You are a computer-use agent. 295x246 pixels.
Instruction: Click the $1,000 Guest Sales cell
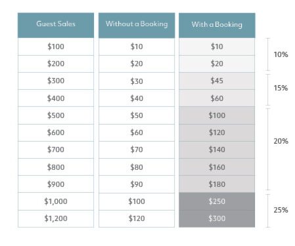tap(56, 201)
